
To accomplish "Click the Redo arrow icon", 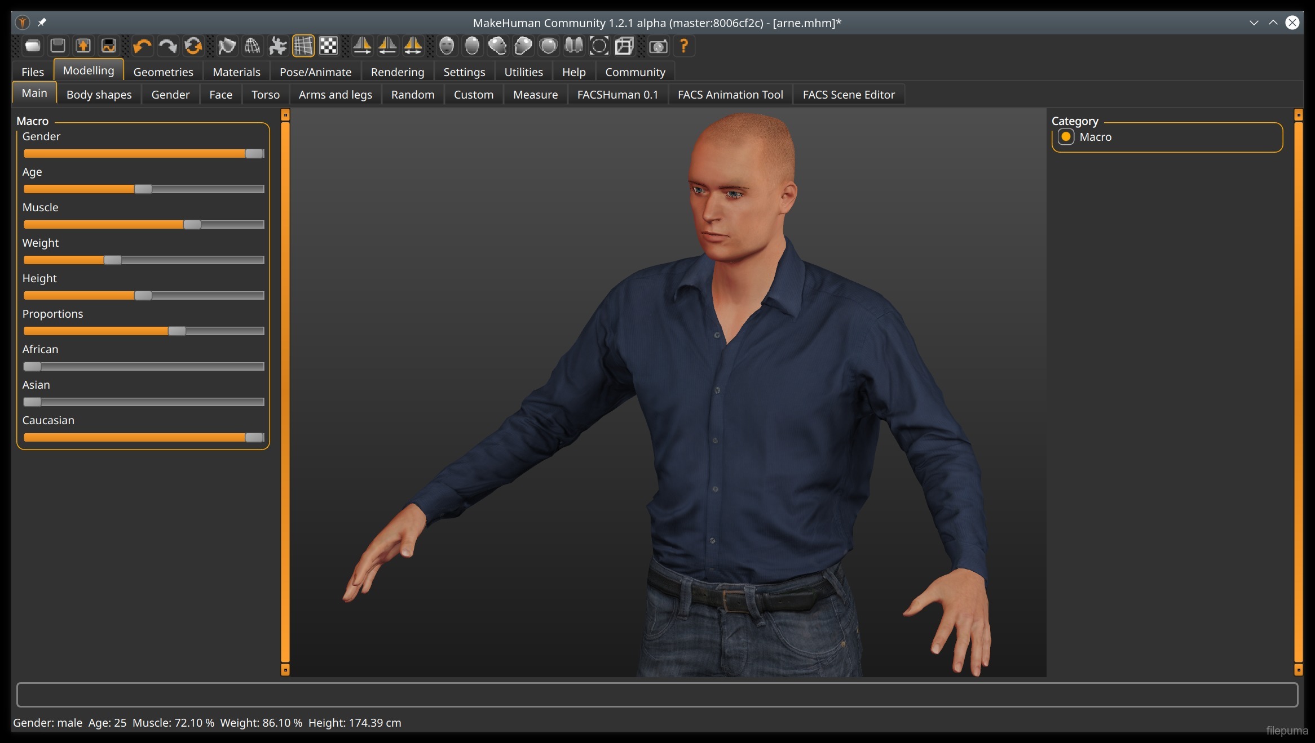I will [x=167, y=46].
